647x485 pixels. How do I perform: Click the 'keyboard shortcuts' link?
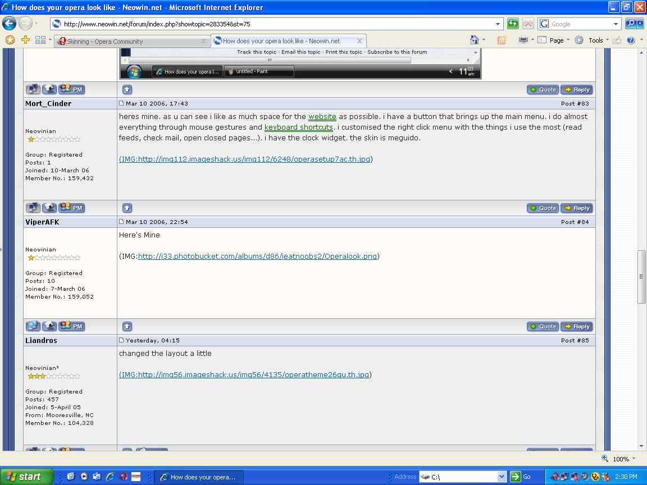(x=299, y=127)
